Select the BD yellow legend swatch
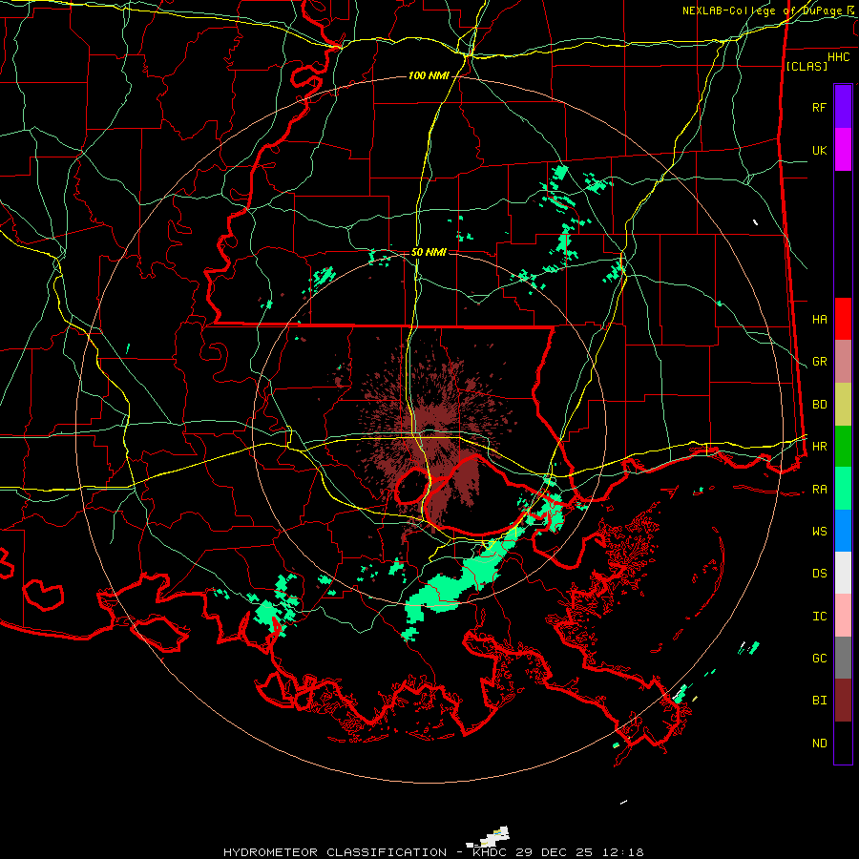Viewport: 859px width, 859px height. [x=843, y=404]
